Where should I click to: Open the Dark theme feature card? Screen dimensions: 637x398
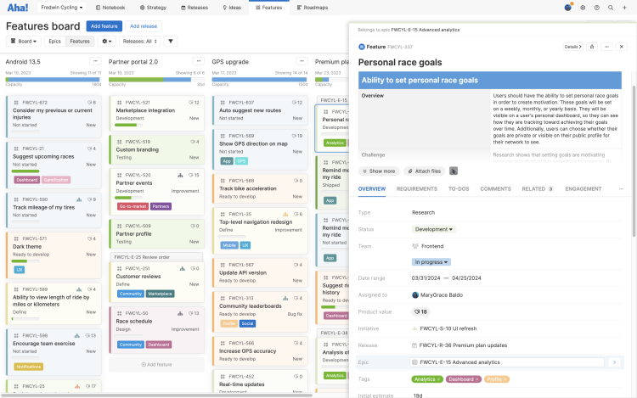click(54, 255)
